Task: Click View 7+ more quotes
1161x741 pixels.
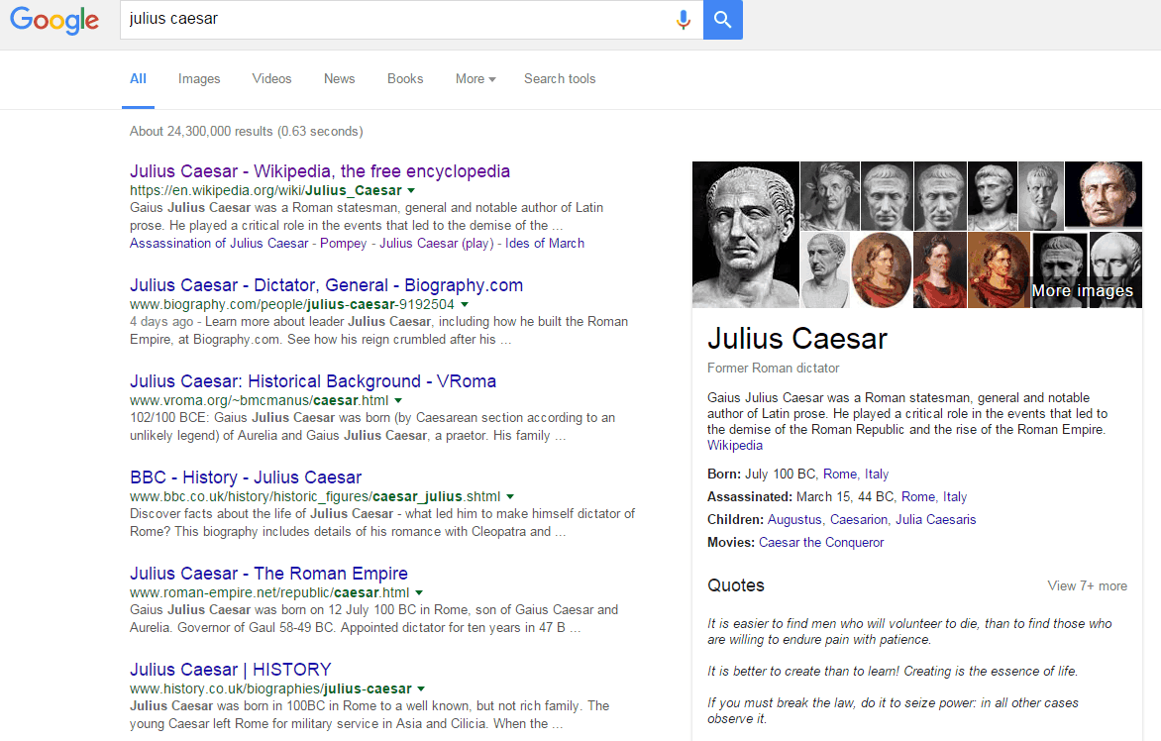Action: [1087, 586]
